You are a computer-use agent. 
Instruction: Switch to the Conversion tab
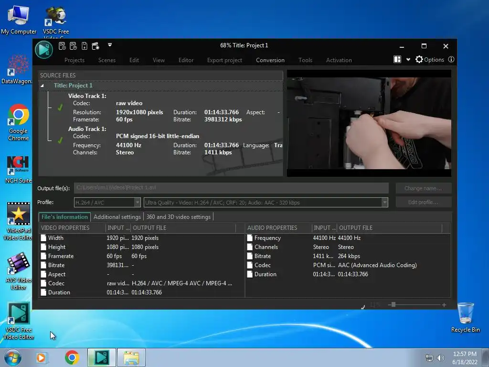(x=270, y=60)
